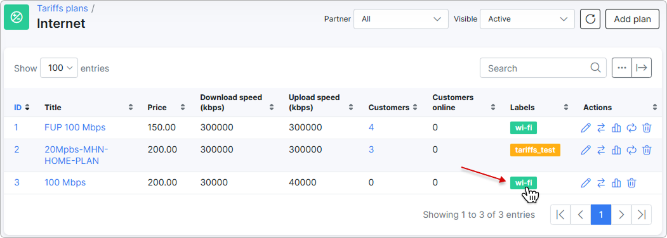The image size is (667, 238).
Task: Edit the FUP 100 Mbps plan
Action: tap(586, 127)
